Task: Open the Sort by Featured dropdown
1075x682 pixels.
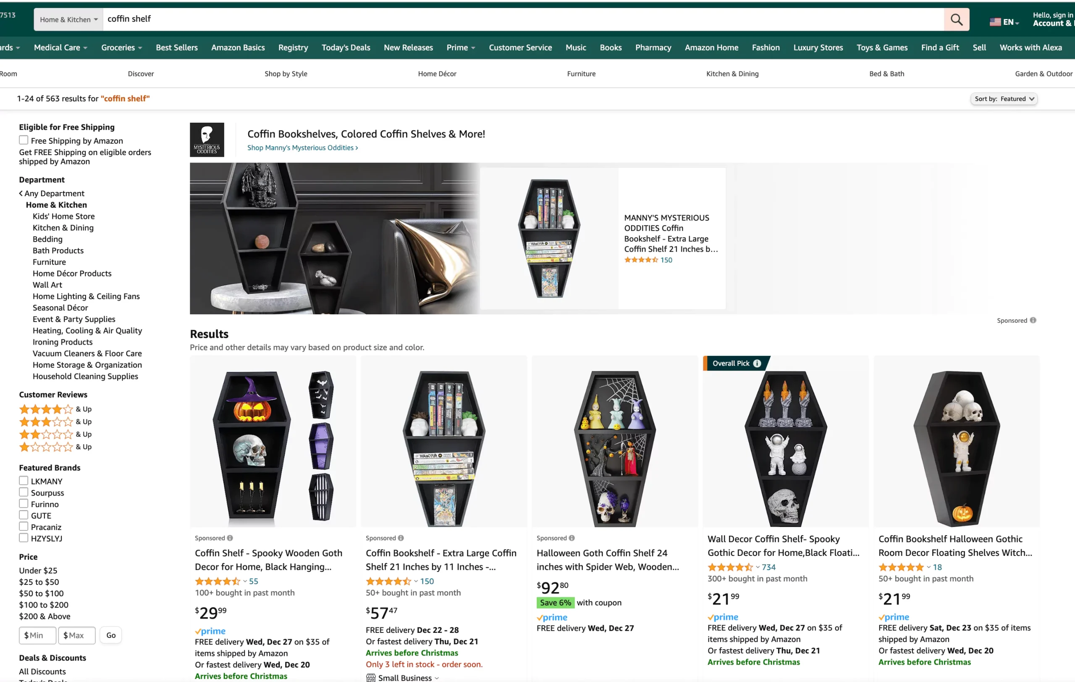Action: pos(1004,98)
